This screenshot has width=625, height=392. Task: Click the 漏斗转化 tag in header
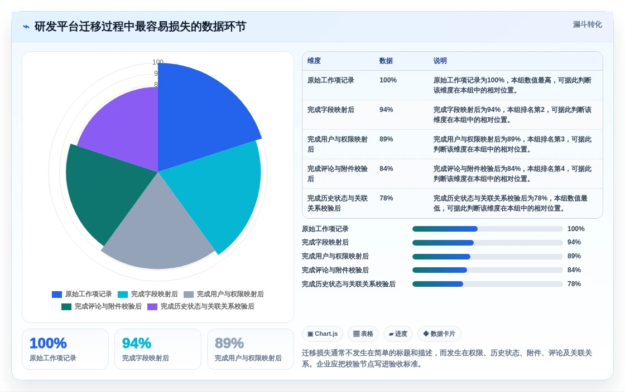click(587, 24)
